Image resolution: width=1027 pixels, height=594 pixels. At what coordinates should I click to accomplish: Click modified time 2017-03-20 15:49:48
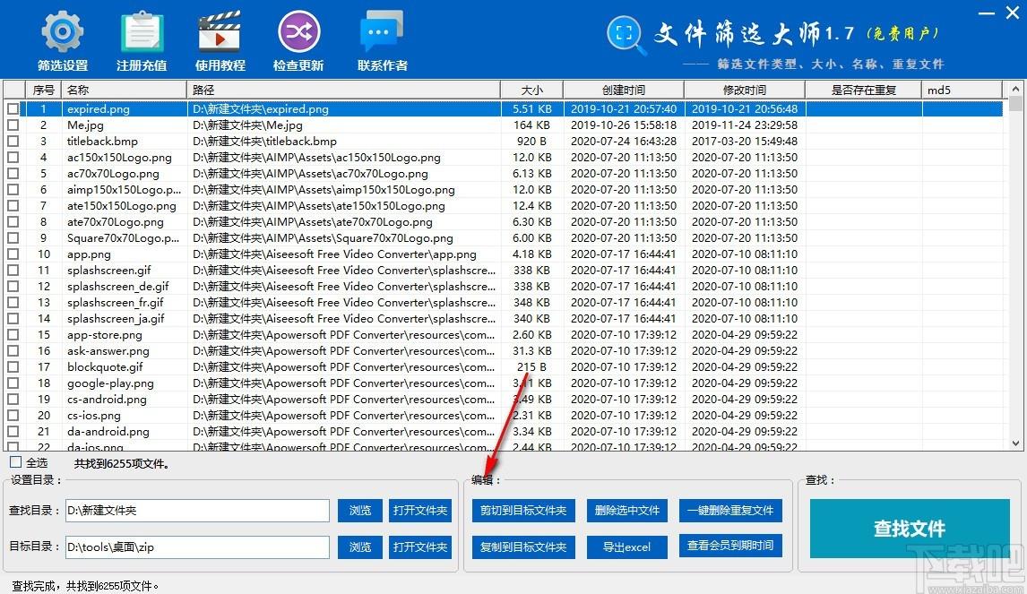(x=745, y=141)
